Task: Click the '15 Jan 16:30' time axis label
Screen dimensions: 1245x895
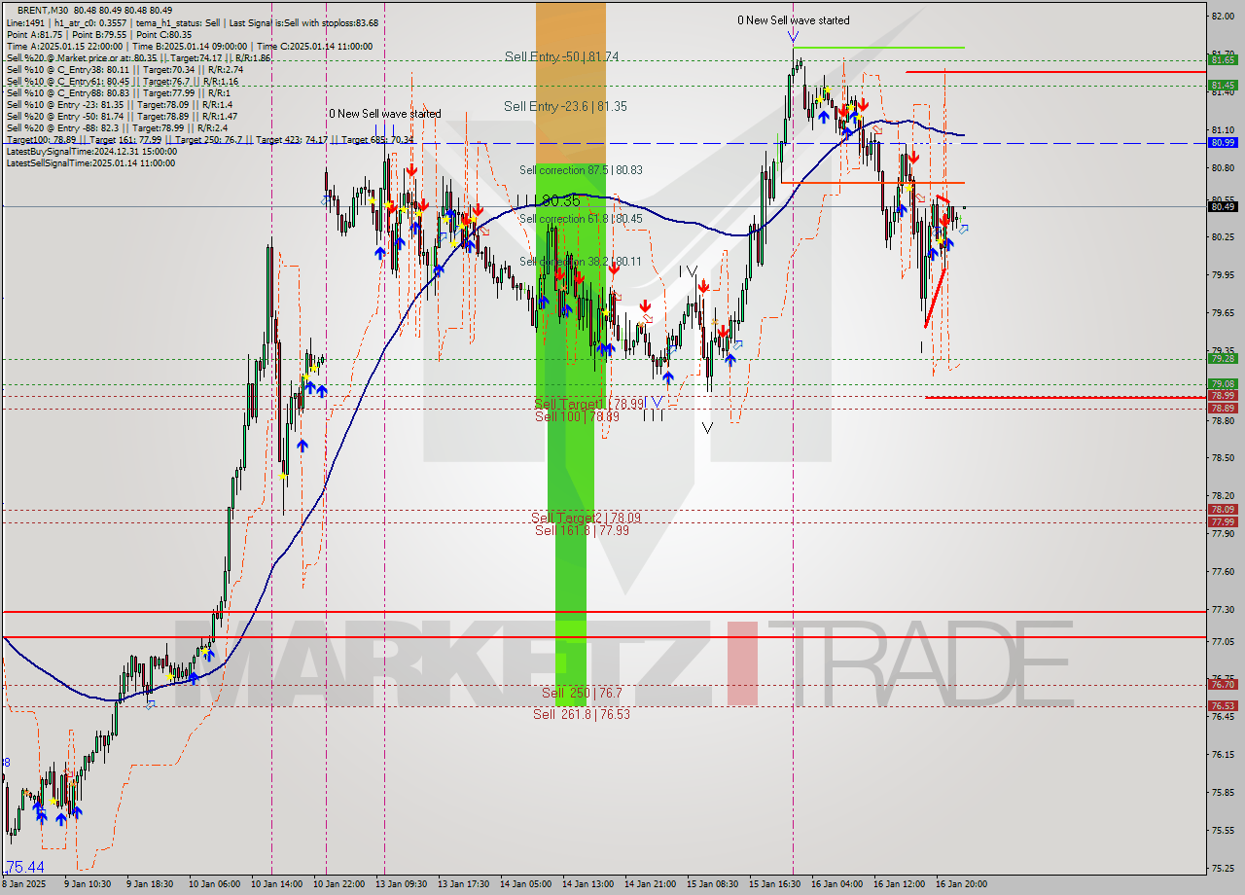Action: (775, 884)
